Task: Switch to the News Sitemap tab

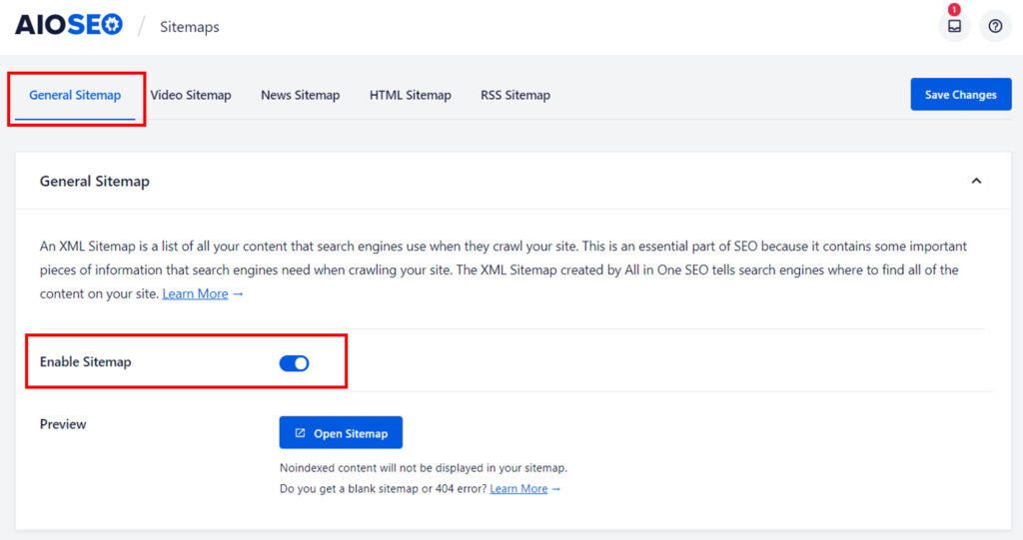Action: click(300, 95)
